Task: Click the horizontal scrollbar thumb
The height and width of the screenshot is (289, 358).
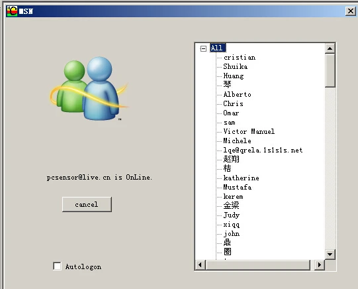Action: (x=258, y=264)
